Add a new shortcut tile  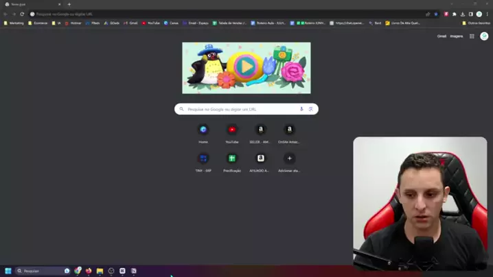pyautogui.click(x=289, y=158)
